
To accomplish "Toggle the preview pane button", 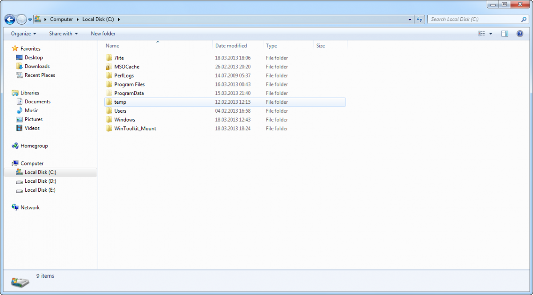I will 505,34.
